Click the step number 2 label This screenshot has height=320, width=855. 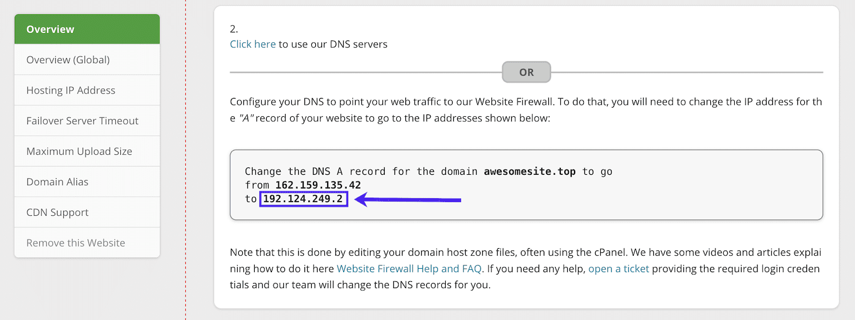(234, 29)
